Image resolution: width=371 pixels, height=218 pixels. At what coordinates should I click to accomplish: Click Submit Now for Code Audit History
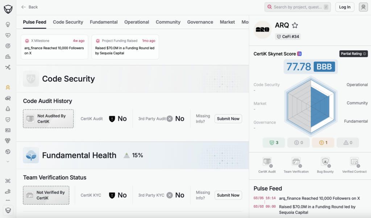[228, 119]
